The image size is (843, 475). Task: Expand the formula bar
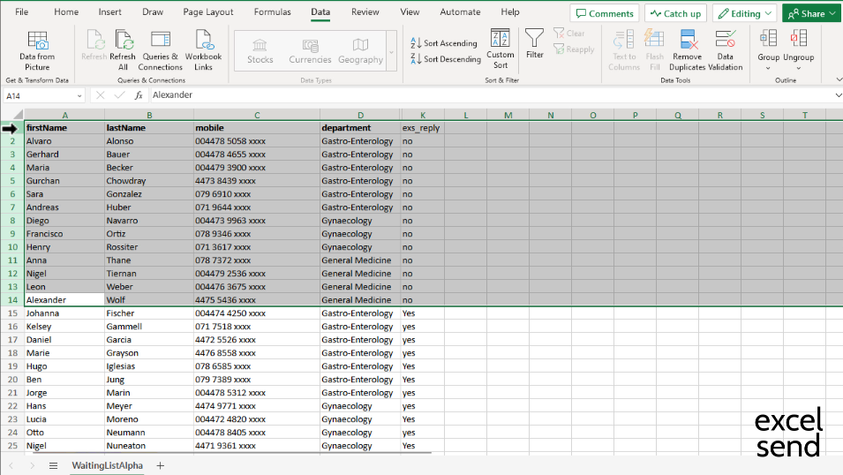click(x=839, y=95)
